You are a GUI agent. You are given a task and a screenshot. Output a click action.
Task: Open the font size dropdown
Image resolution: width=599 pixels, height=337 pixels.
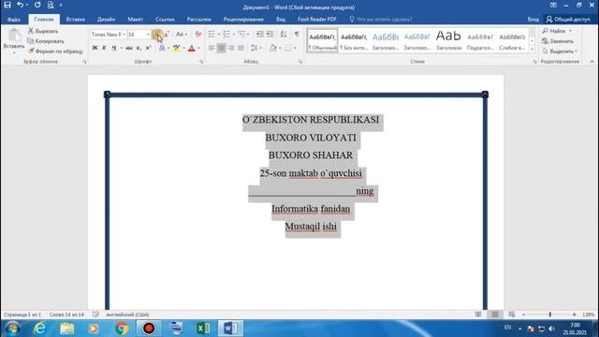point(148,35)
